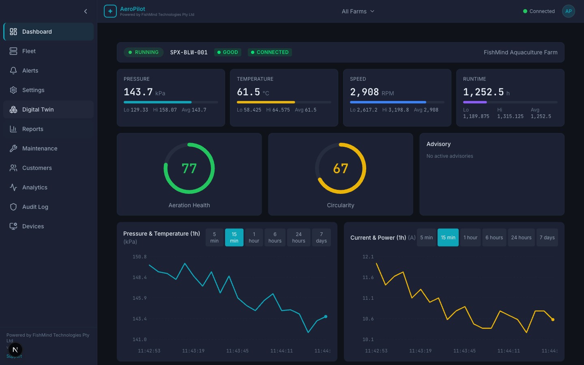Select 1 hour range for Current chart
584x365 pixels.
470,238
